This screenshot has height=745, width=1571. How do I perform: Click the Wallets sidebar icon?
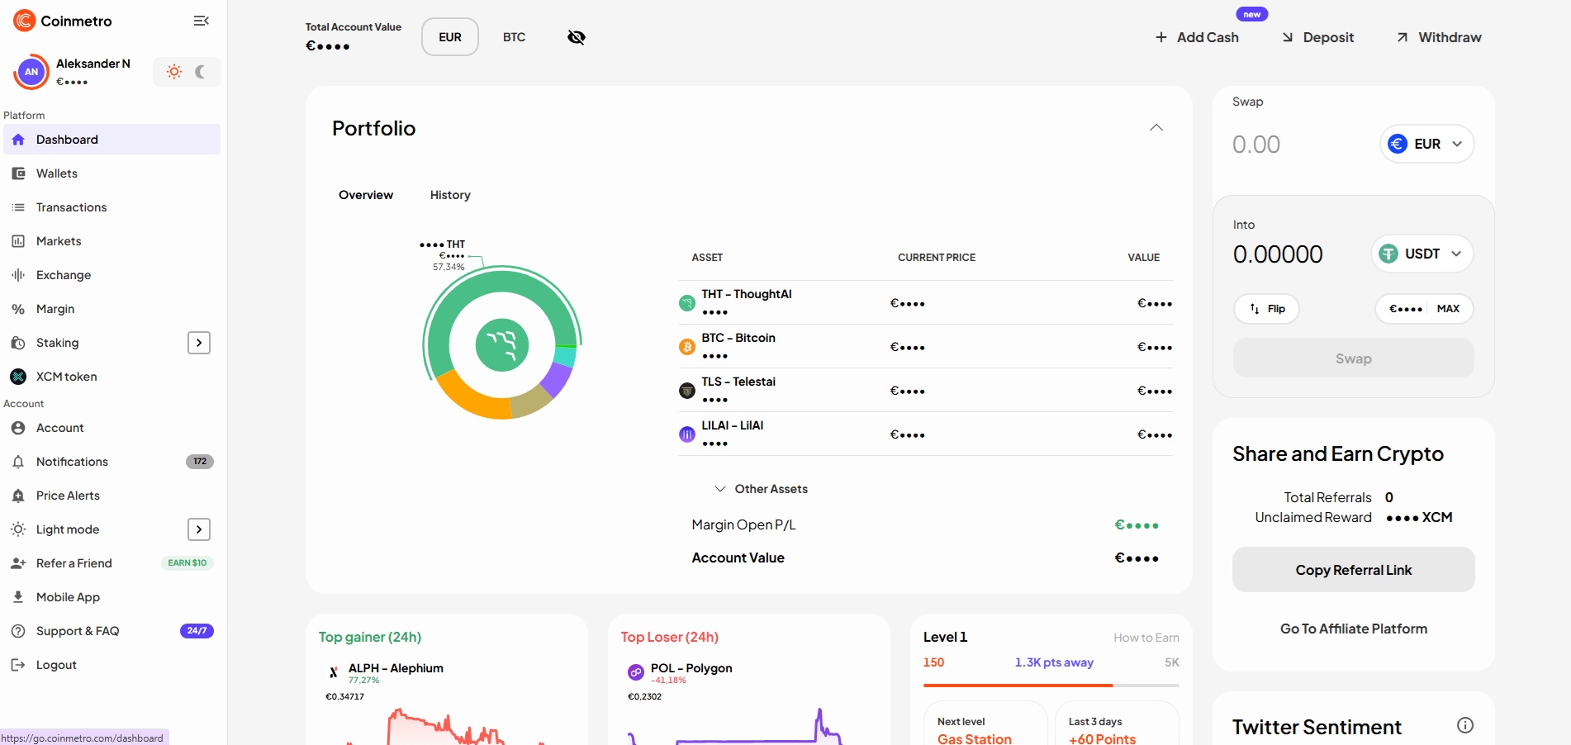[x=18, y=173]
